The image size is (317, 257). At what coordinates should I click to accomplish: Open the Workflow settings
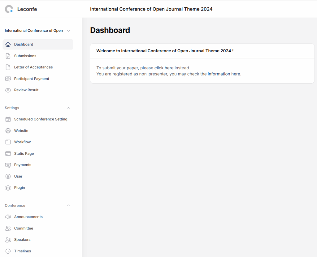click(x=22, y=142)
